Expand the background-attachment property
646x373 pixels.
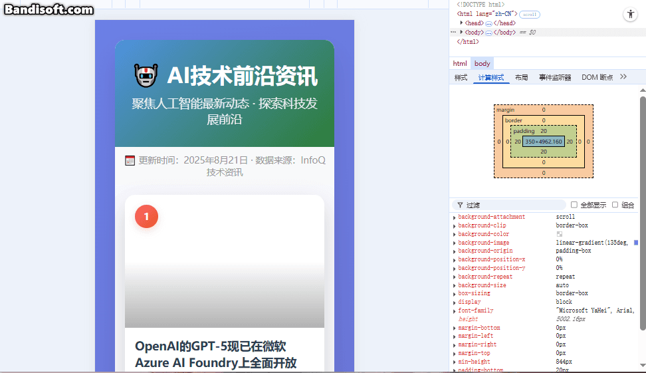click(x=455, y=217)
